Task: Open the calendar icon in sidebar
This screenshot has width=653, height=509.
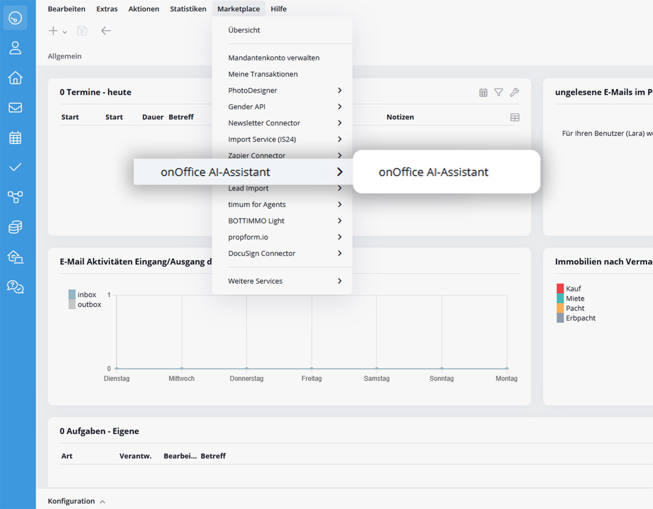Action: [15, 137]
